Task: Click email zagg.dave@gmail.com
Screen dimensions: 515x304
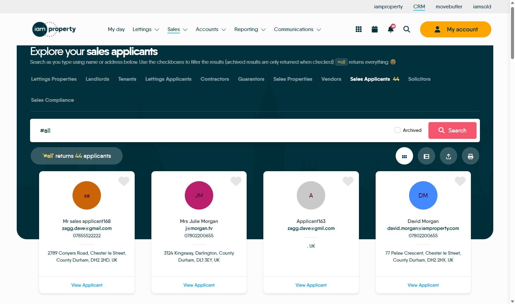Action: (87, 229)
